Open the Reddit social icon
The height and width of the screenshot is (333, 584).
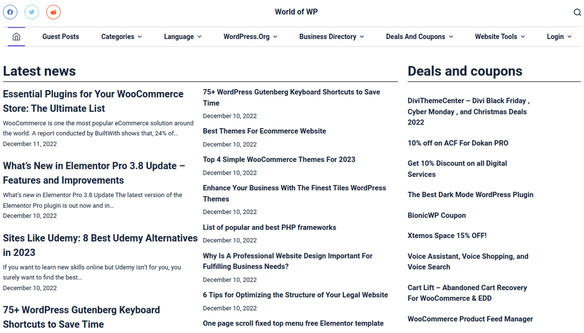pyautogui.click(x=54, y=12)
